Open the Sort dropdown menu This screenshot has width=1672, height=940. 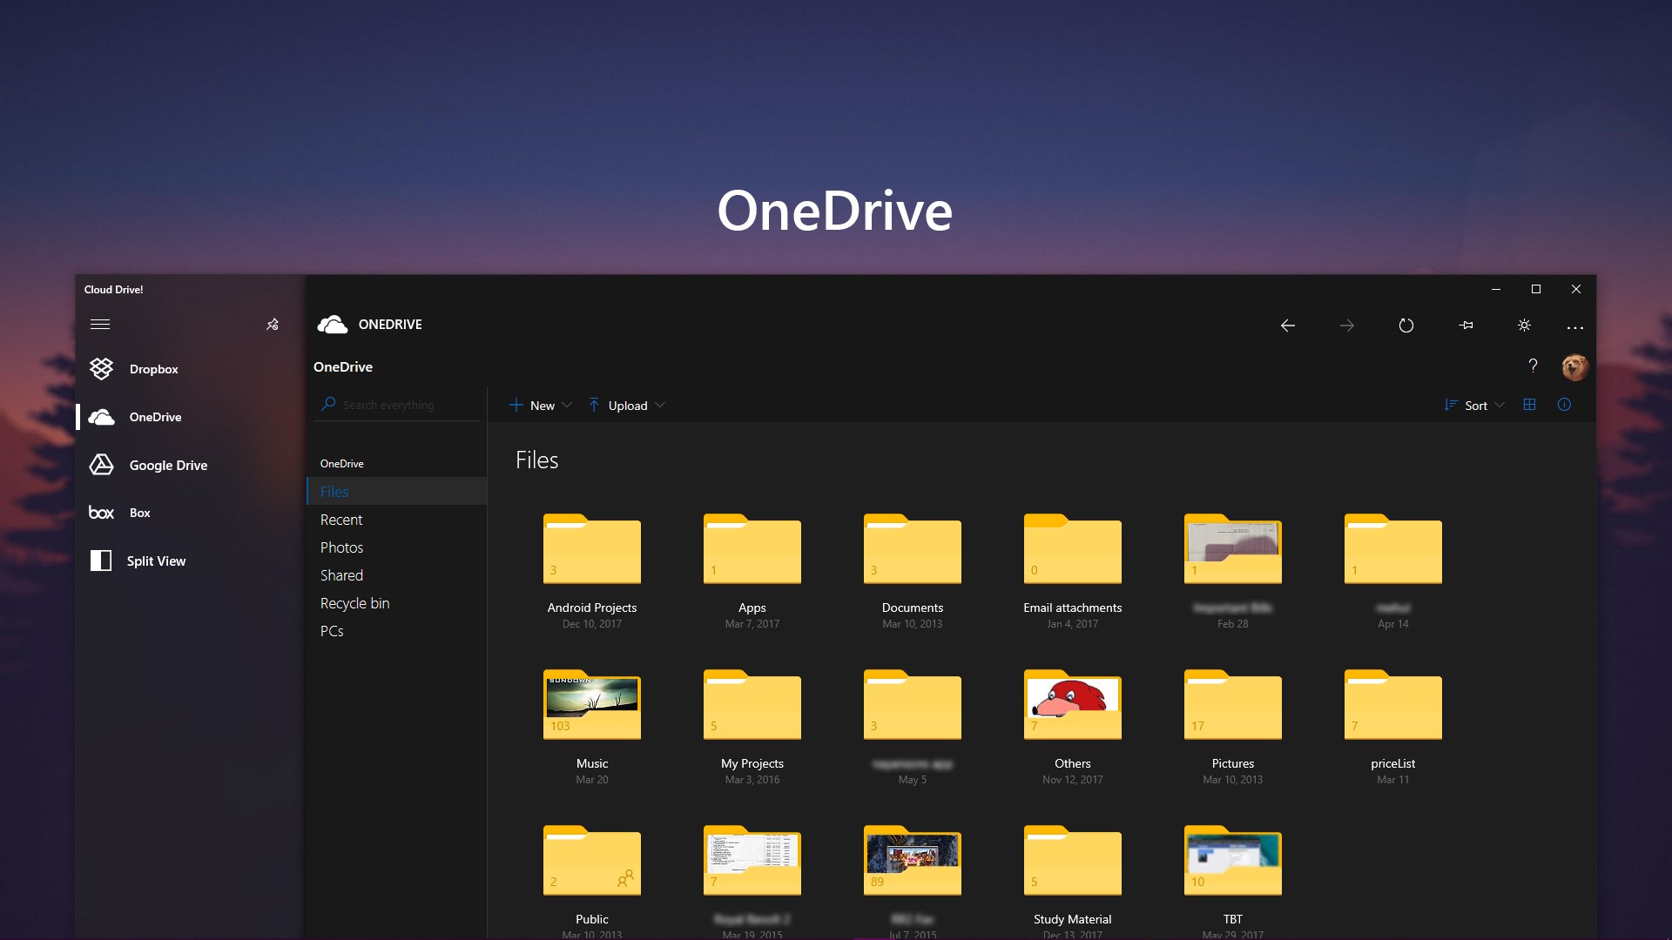click(1474, 406)
